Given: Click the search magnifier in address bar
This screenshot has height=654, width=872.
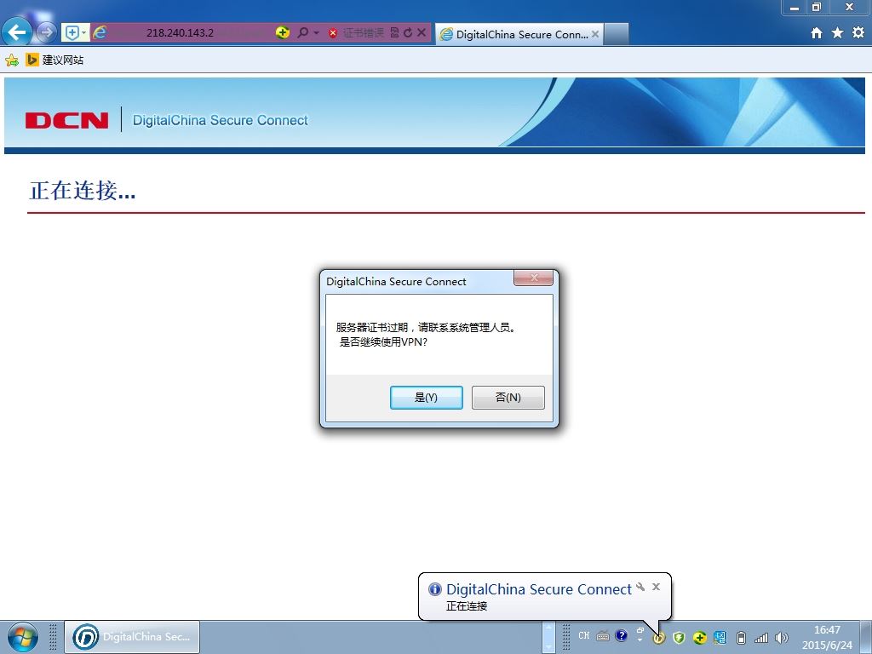Looking at the screenshot, I should click(x=302, y=33).
